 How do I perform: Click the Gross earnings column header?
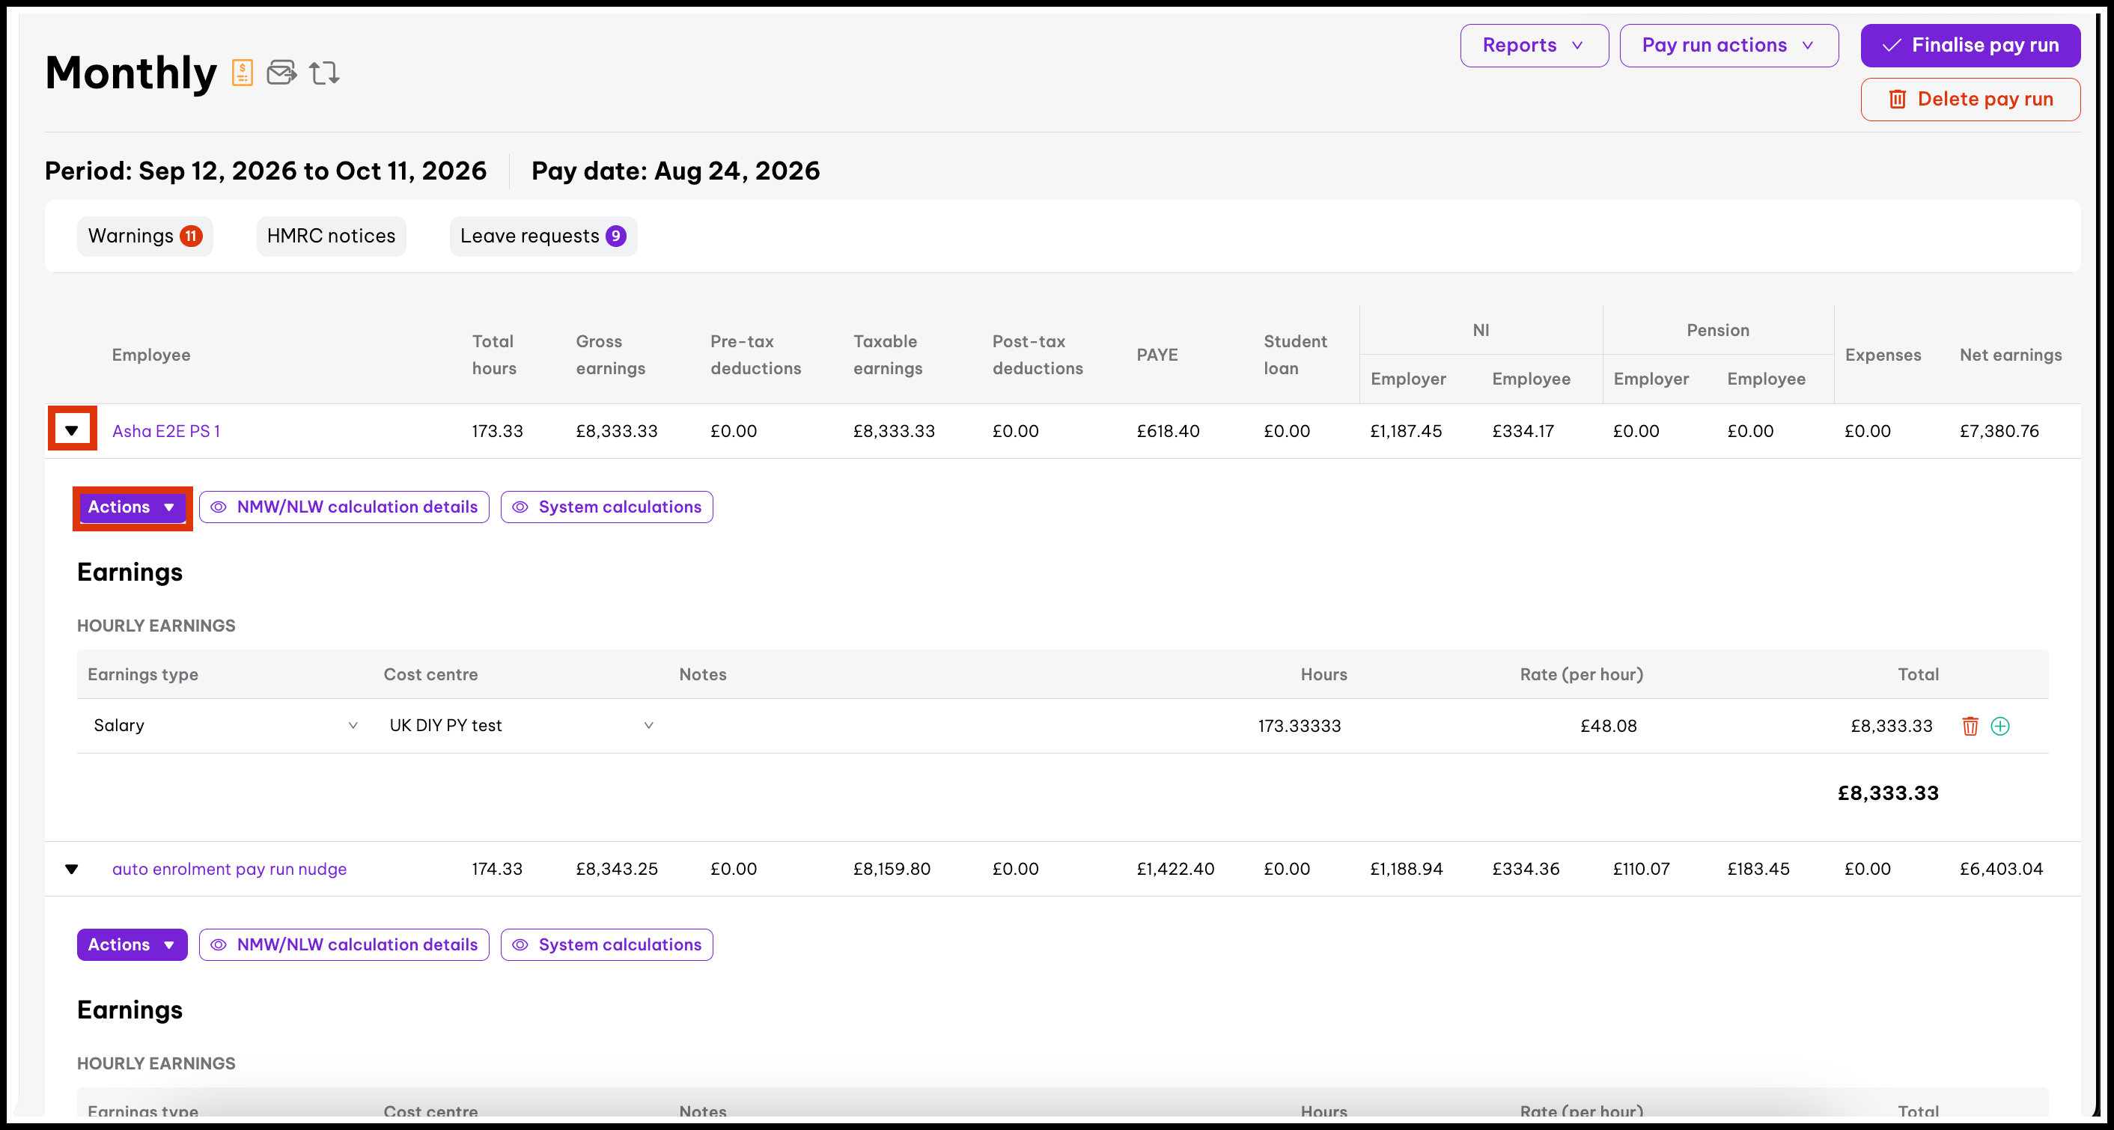[x=611, y=355]
